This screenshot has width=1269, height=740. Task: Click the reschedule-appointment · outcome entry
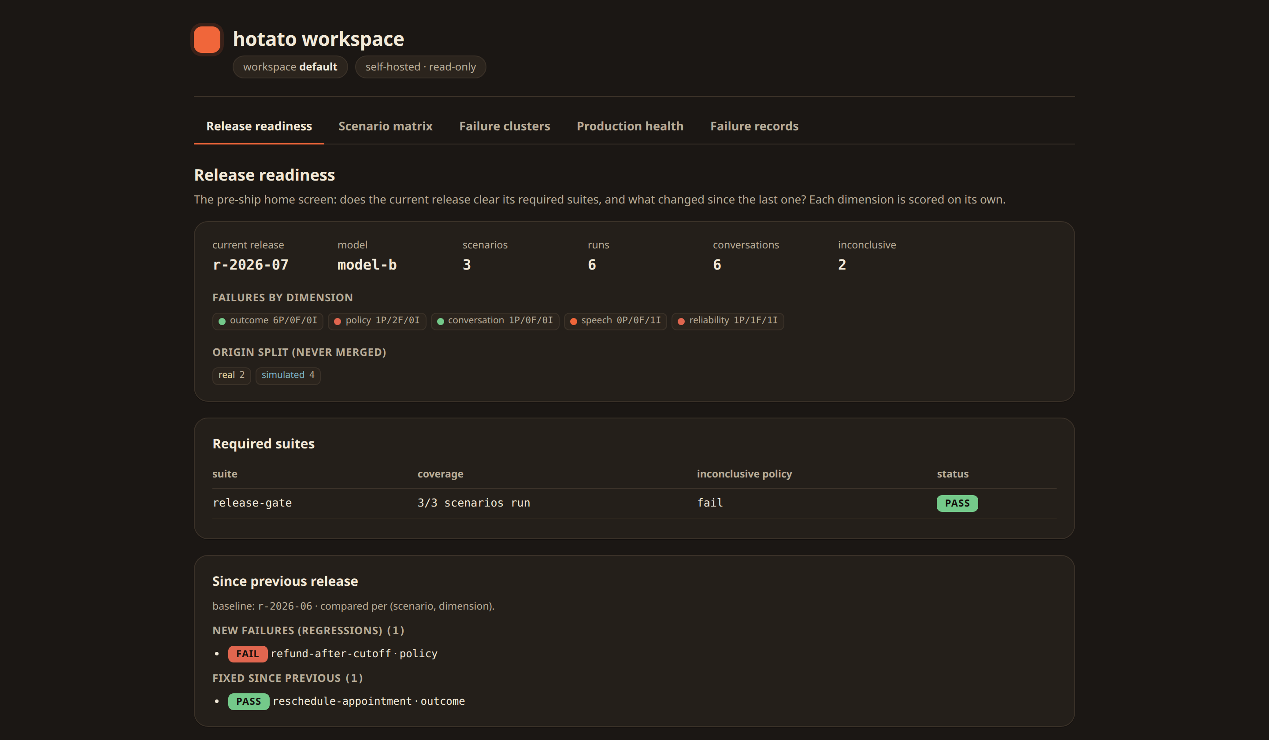[x=369, y=702]
